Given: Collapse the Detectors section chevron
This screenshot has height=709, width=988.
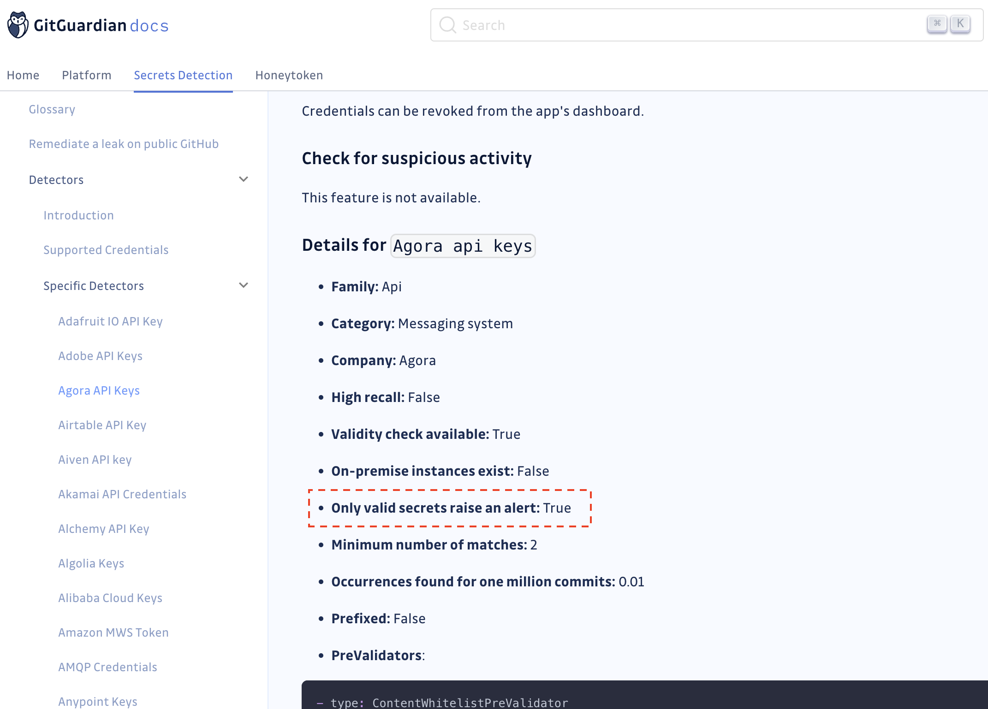Looking at the screenshot, I should tap(244, 179).
